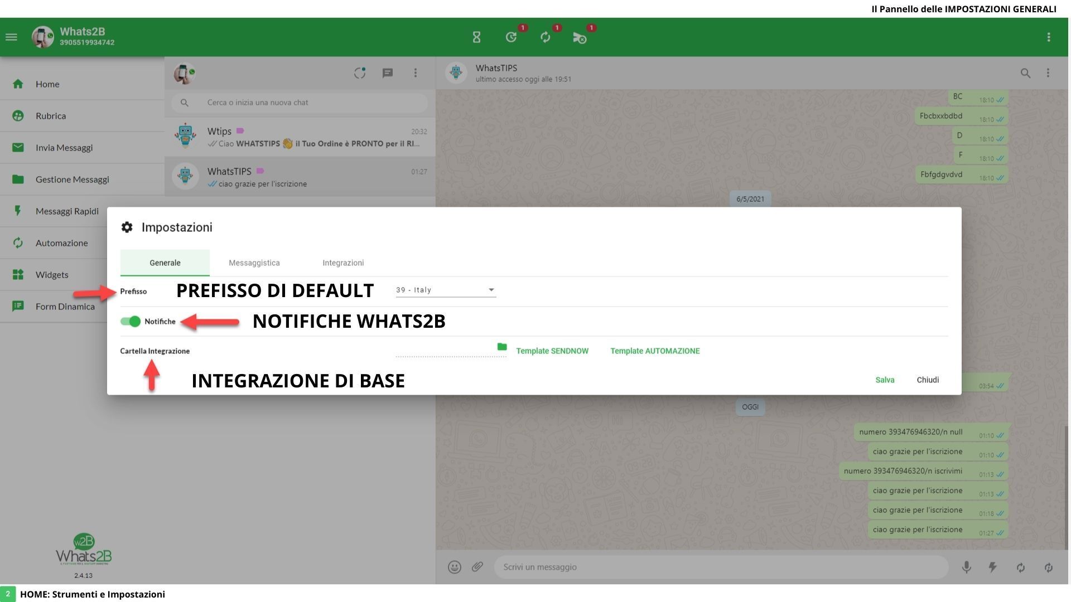Screen dimensions: 1071x602
Task: Open Widgets in the sidebar
Action: pyautogui.click(x=54, y=275)
